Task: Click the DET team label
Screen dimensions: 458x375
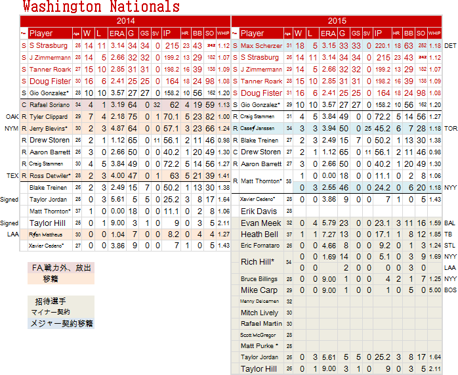Action: coord(450,46)
